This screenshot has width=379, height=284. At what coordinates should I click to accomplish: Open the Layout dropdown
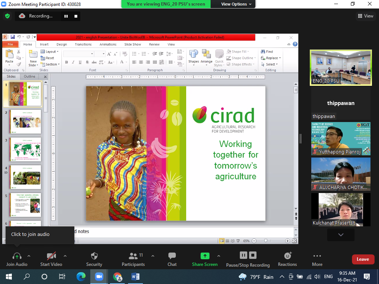50,52
